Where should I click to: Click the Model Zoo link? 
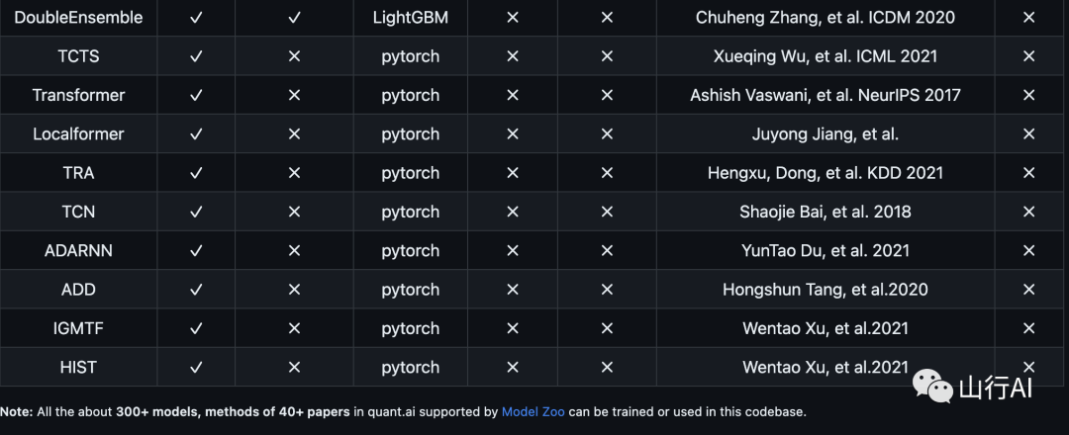[x=534, y=412]
